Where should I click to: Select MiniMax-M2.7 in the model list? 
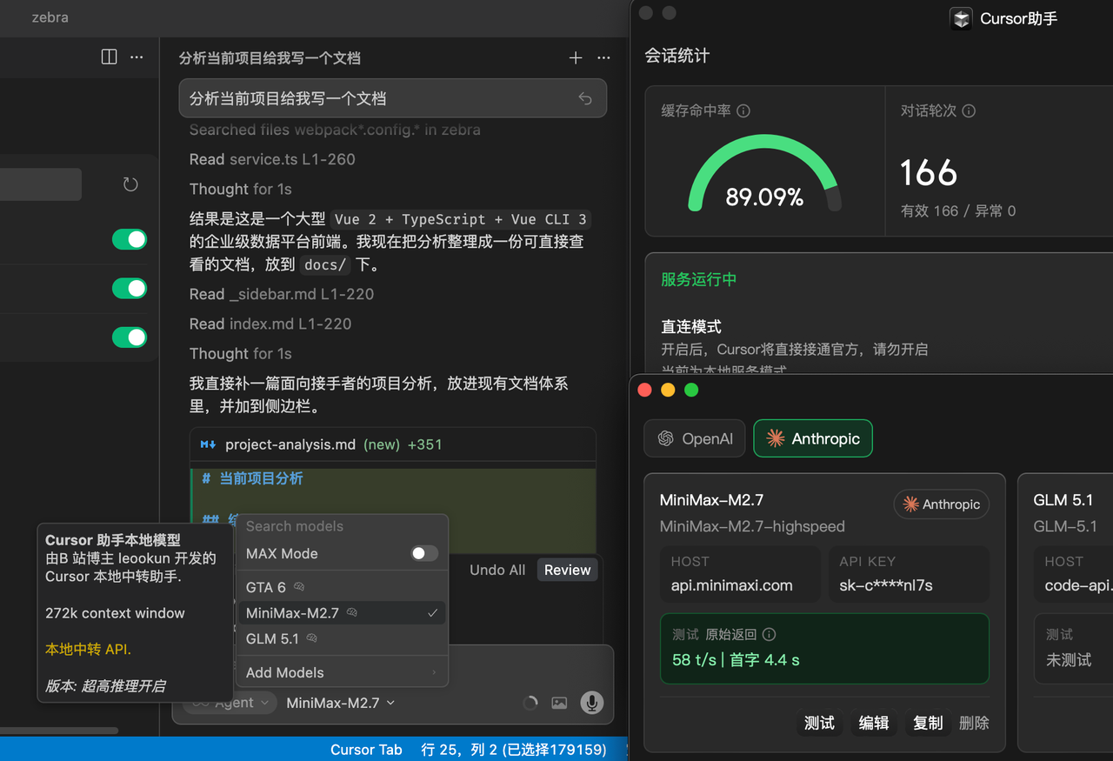point(342,613)
